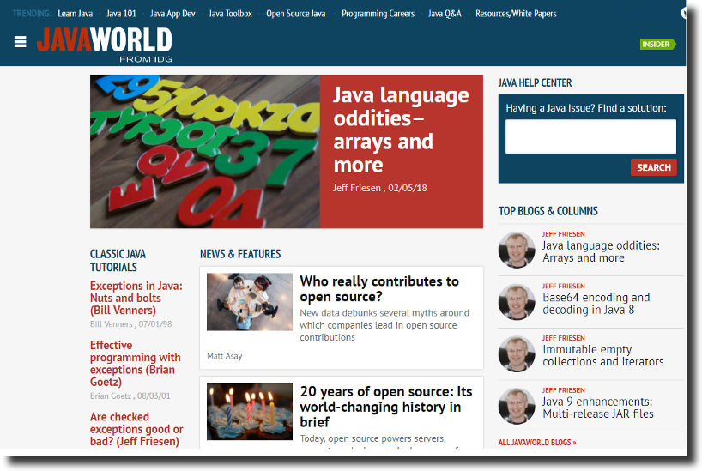This screenshot has width=702, height=471.
Task: Click the Java Help Center heading
Action: point(535,83)
